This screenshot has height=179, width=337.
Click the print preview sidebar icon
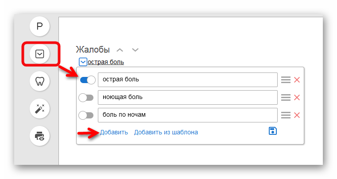[x=40, y=136]
